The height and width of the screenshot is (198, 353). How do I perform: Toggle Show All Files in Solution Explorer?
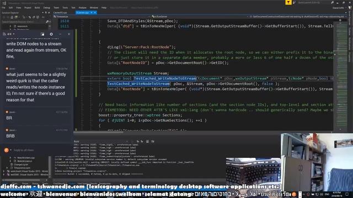(x=38, y=17)
